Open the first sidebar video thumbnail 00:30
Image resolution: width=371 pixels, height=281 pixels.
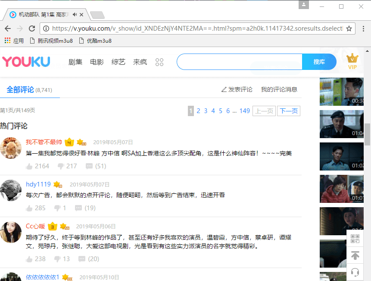coord(341,92)
